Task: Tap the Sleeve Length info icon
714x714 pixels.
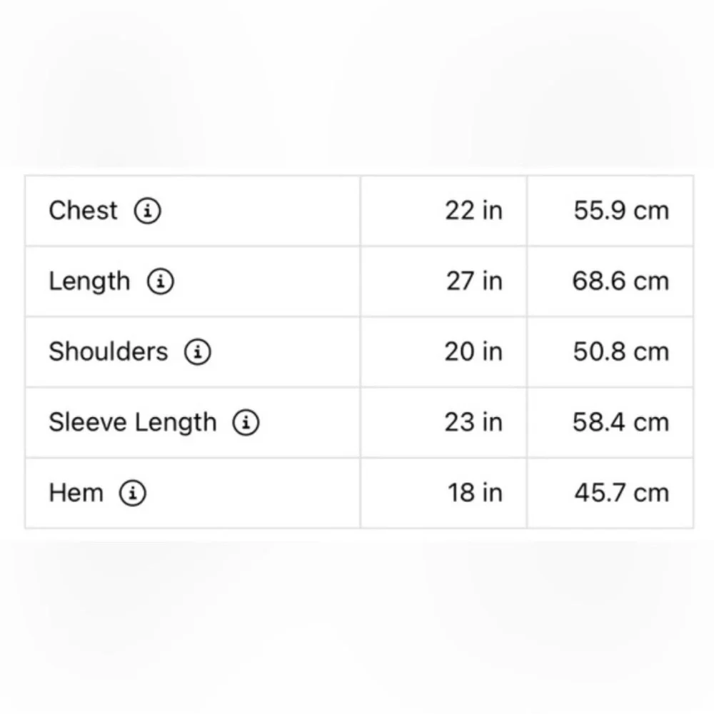Action: (x=246, y=423)
